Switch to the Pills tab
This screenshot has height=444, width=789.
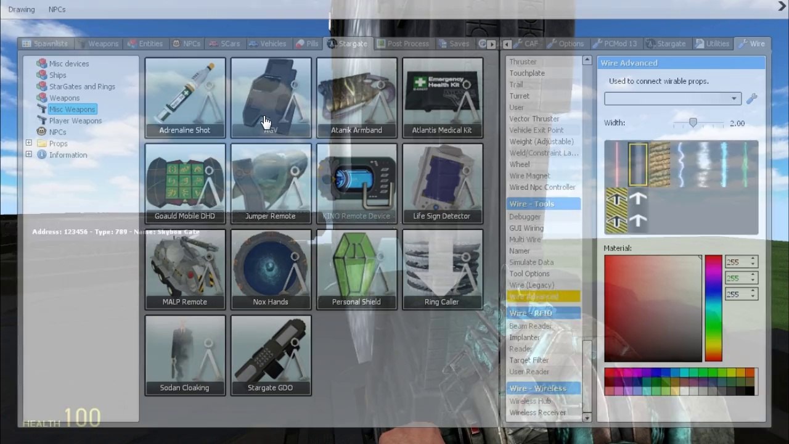307,44
